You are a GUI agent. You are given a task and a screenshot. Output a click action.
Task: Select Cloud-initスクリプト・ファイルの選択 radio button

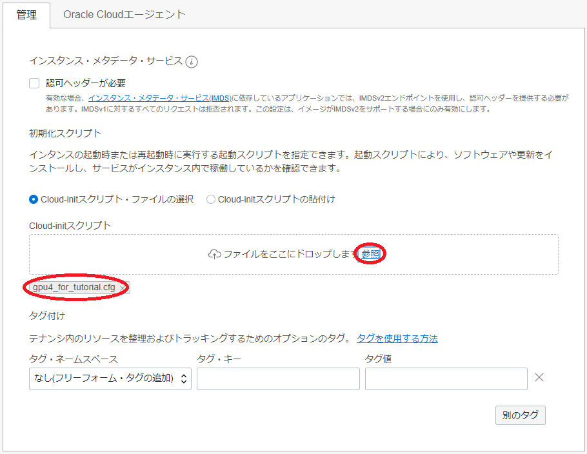click(34, 199)
